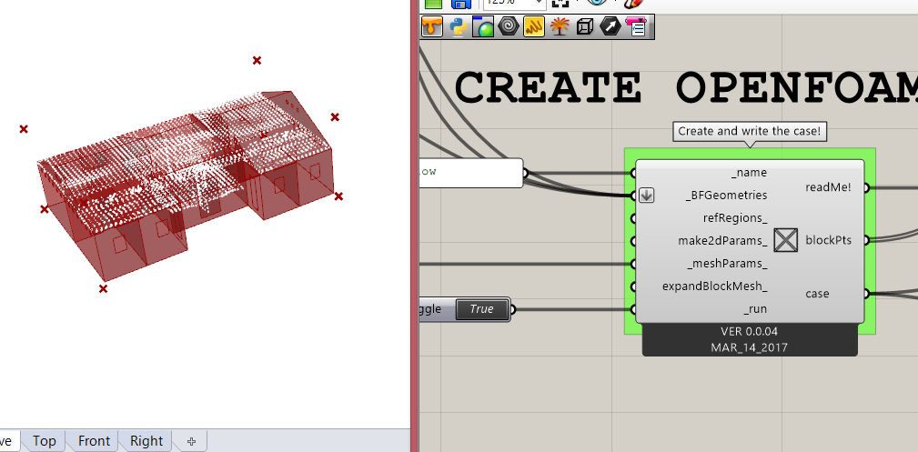Image resolution: width=918 pixels, height=452 pixels.
Task: Click the orange drip icon in the Grasshopper toolbar
Action: coord(432,26)
